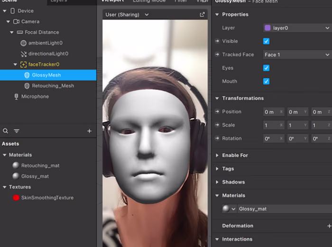332x247 pixels.
Task: Click the Position X input field
Action: pos(274,112)
